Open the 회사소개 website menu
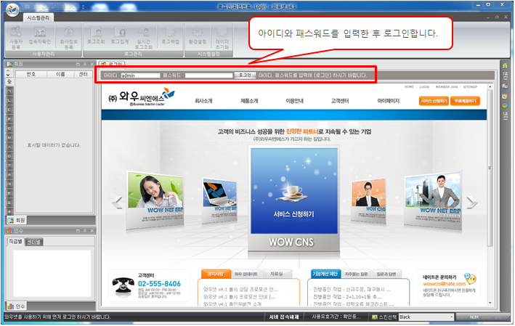 203,102
